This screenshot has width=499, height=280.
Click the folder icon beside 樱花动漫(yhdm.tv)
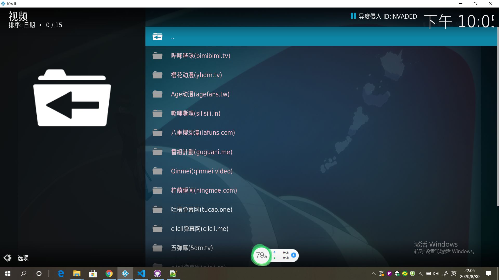(x=157, y=75)
